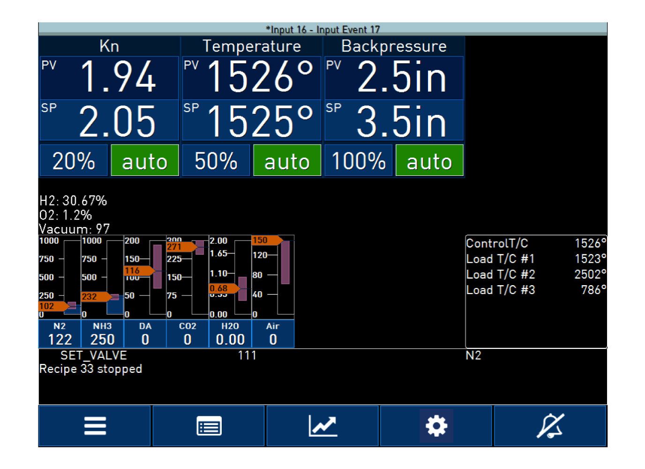Click Temperature 50% output button
The image size is (645, 469).
coord(216,161)
